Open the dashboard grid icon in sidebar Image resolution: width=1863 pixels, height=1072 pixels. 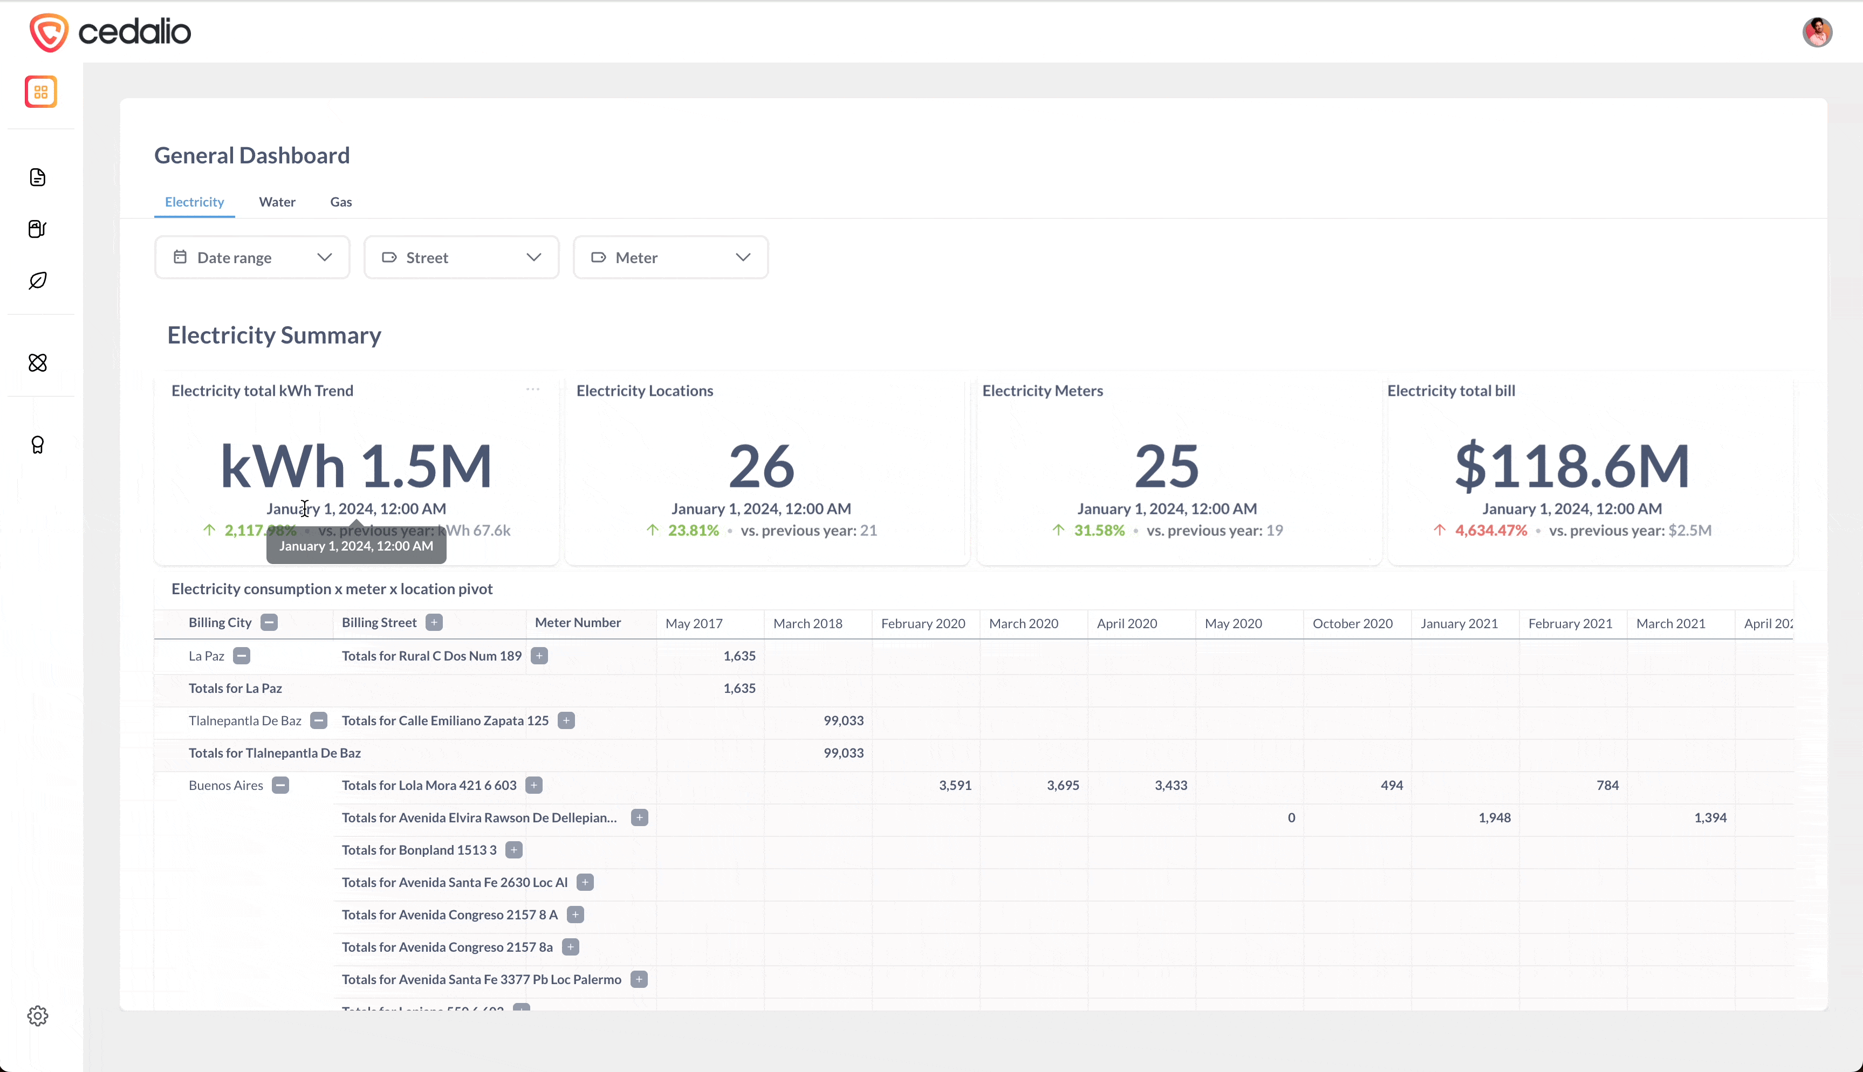[x=40, y=92]
